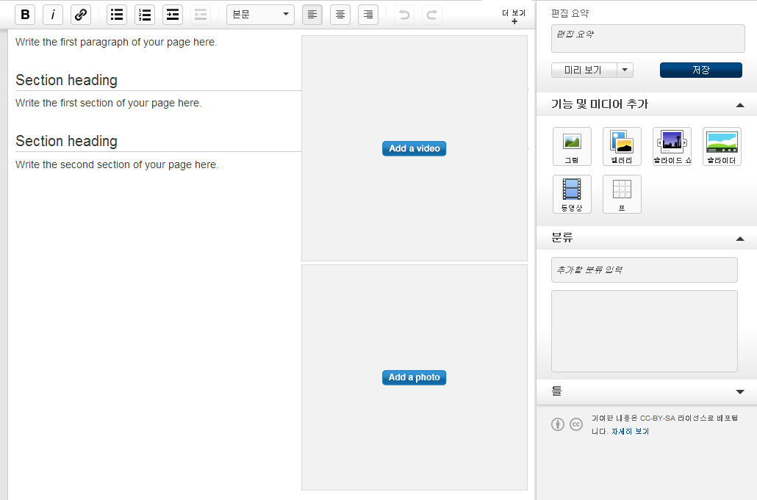
Task: Insert a gallery (갤러리)
Action: click(x=622, y=147)
